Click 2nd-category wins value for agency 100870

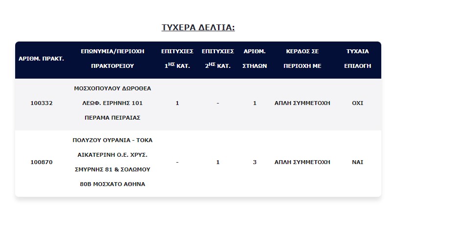pyautogui.click(x=218, y=162)
